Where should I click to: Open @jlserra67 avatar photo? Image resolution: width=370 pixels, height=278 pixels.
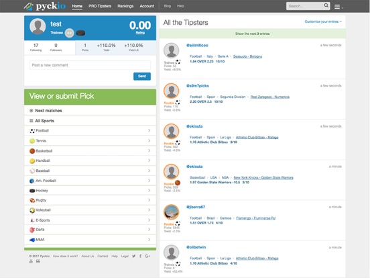click(172, 212)
